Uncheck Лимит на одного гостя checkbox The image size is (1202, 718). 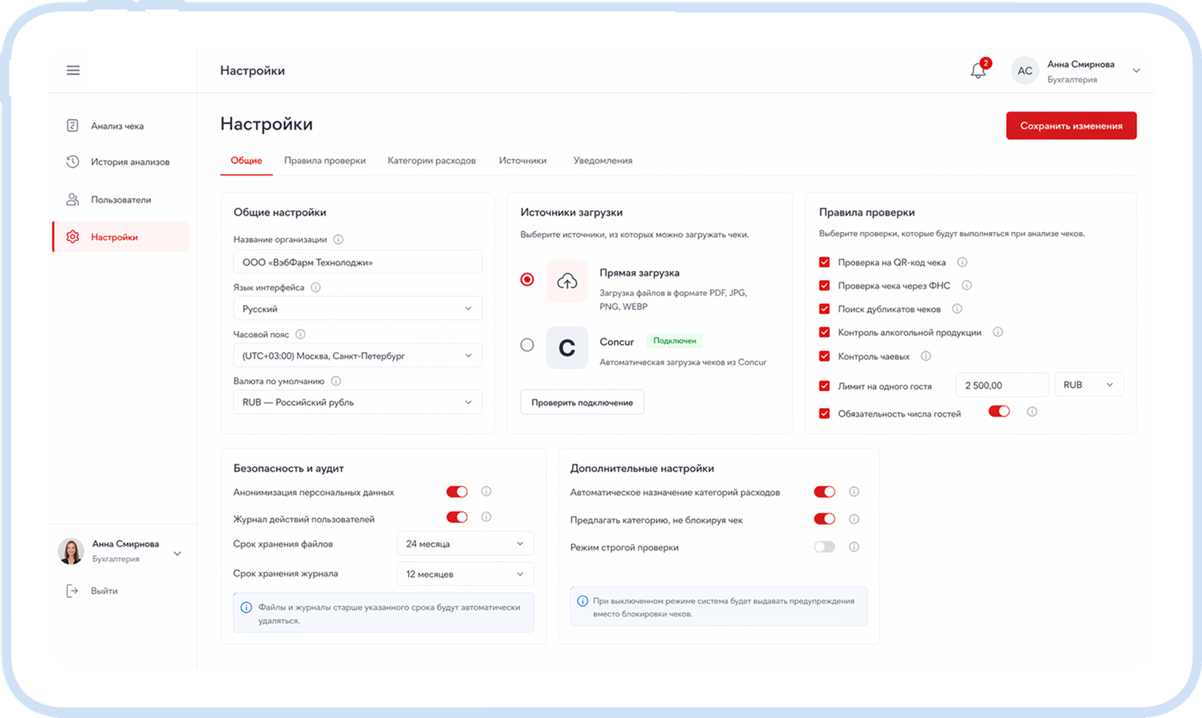(825, 385)
